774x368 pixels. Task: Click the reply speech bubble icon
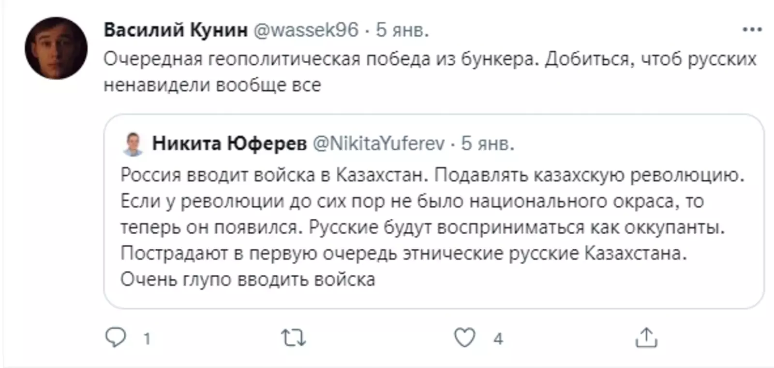116,338
